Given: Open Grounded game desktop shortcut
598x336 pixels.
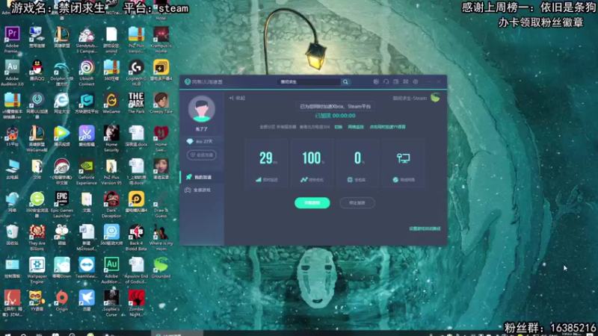Looking at the screenshot, I should pyautogui.click(x=161, y=268).
